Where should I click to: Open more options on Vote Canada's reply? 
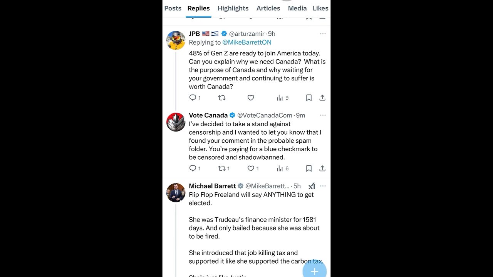click(323, 115)
